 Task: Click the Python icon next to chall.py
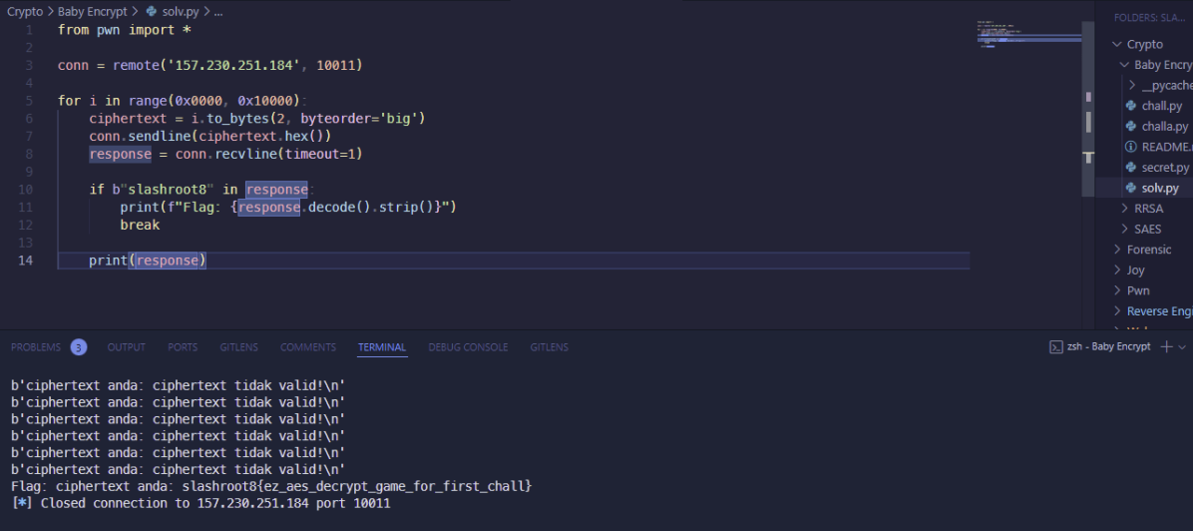click(1130, 106)
